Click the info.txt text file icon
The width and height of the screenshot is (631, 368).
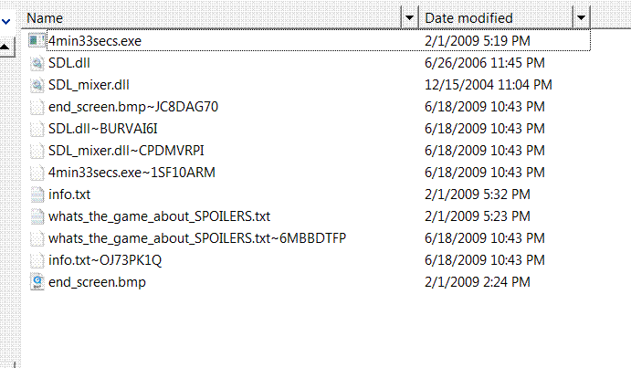point(37,195)
